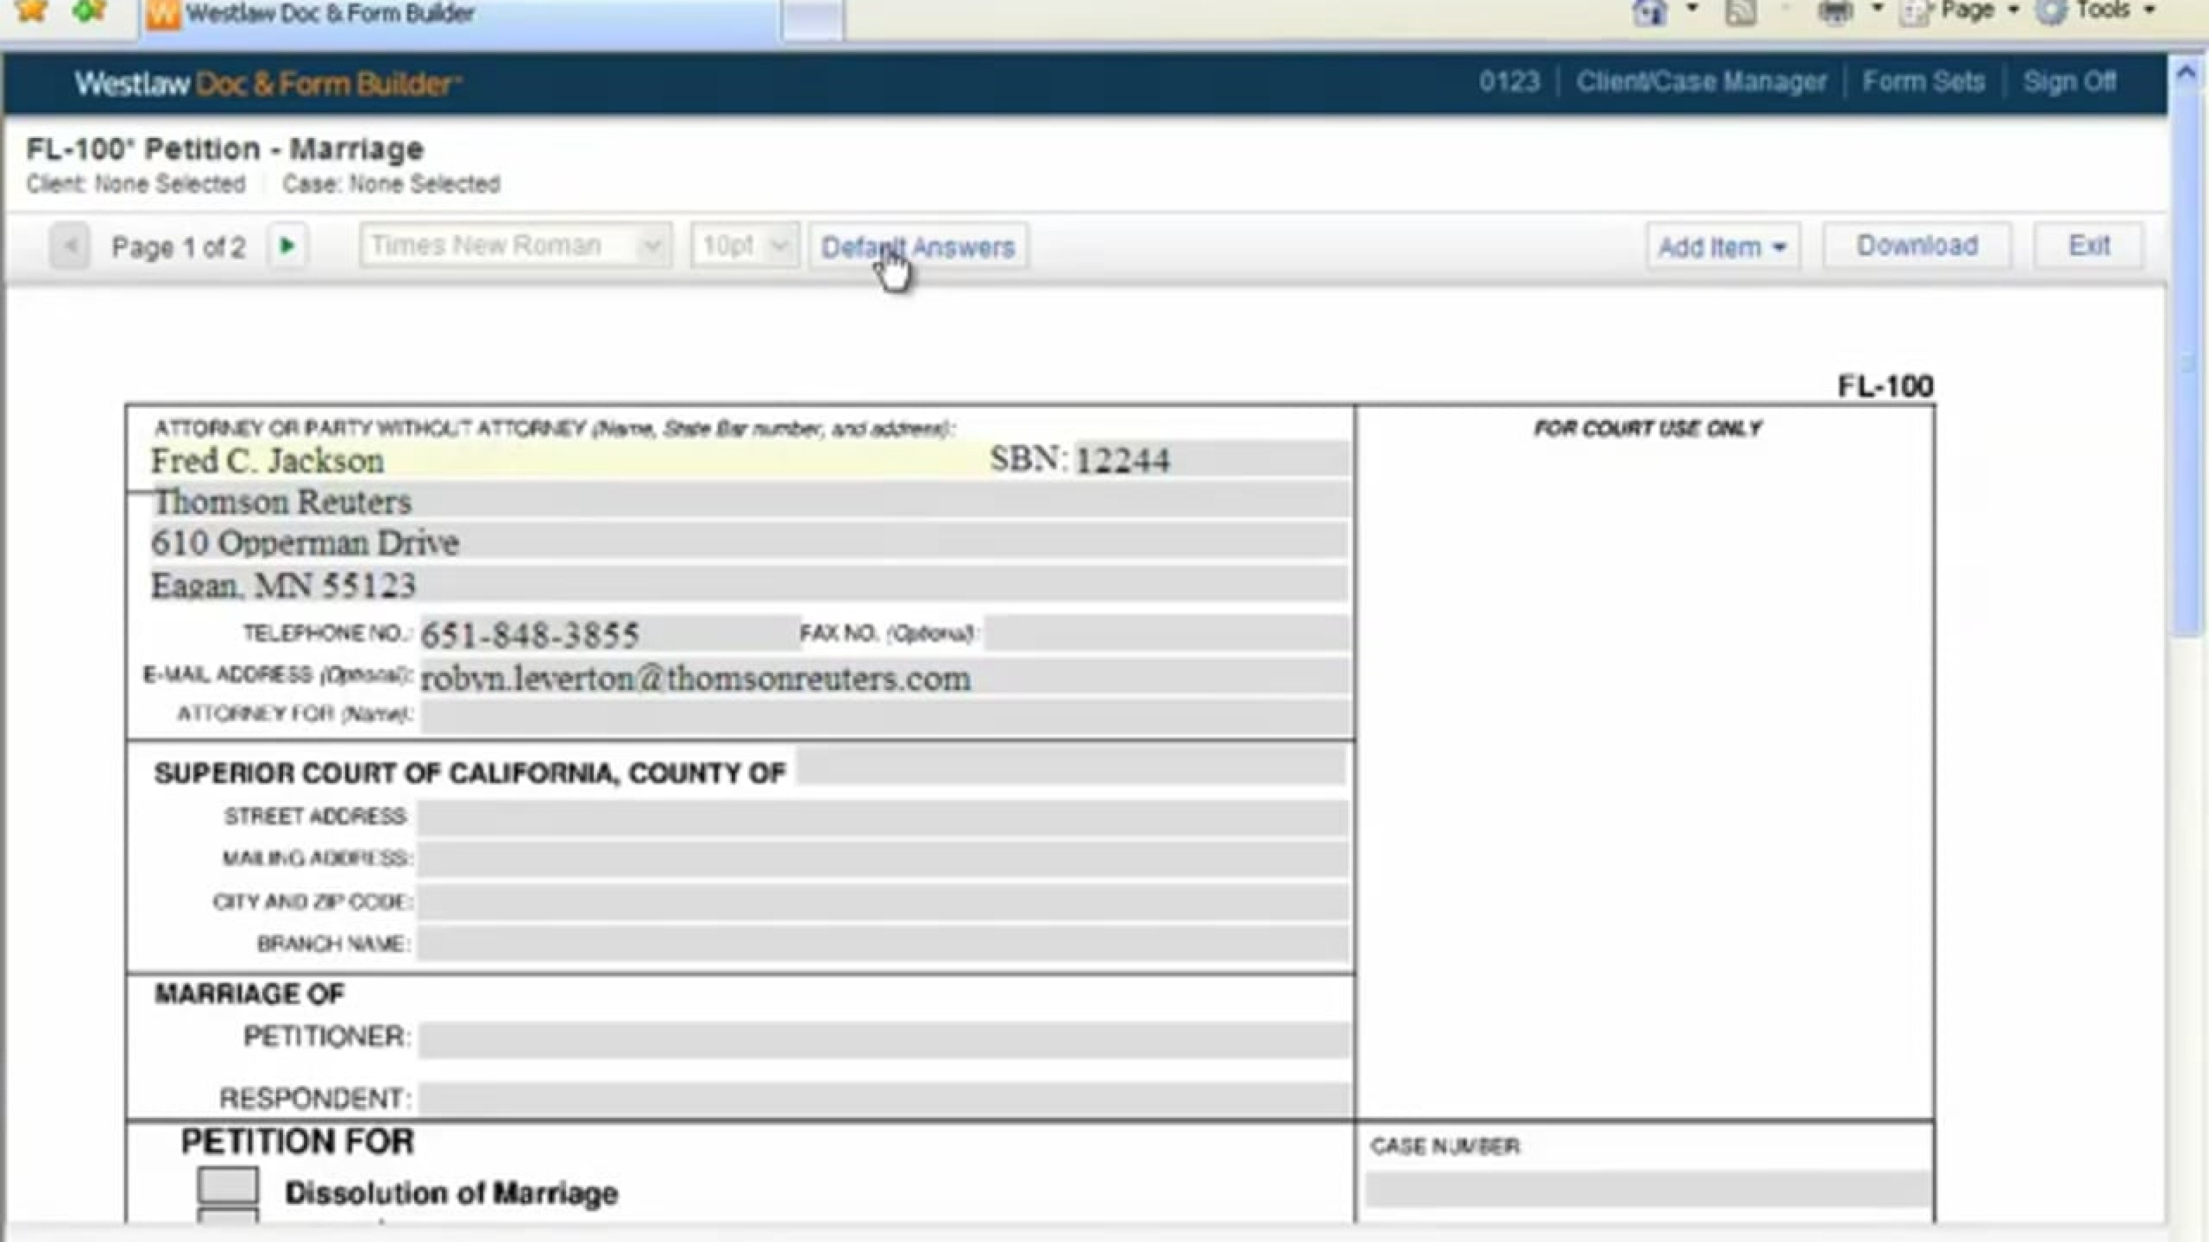This screenshot has height=1242, width=2209.
Task: Click the previous page arrow
Action: [71, 247]
